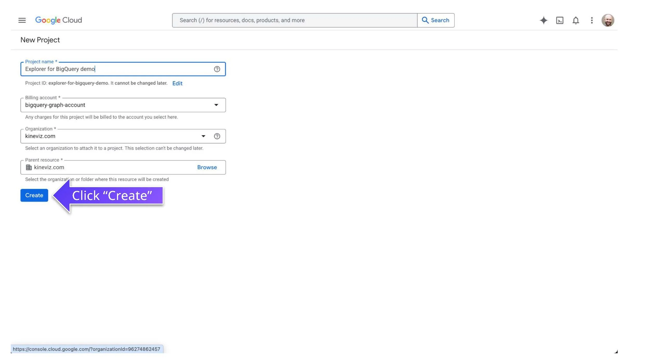Click in the Project name text field
This screenshot has width=650, height=364.
104,69
